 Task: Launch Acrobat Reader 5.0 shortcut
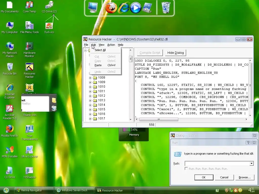pyautogui.click(x=10, y=112)
